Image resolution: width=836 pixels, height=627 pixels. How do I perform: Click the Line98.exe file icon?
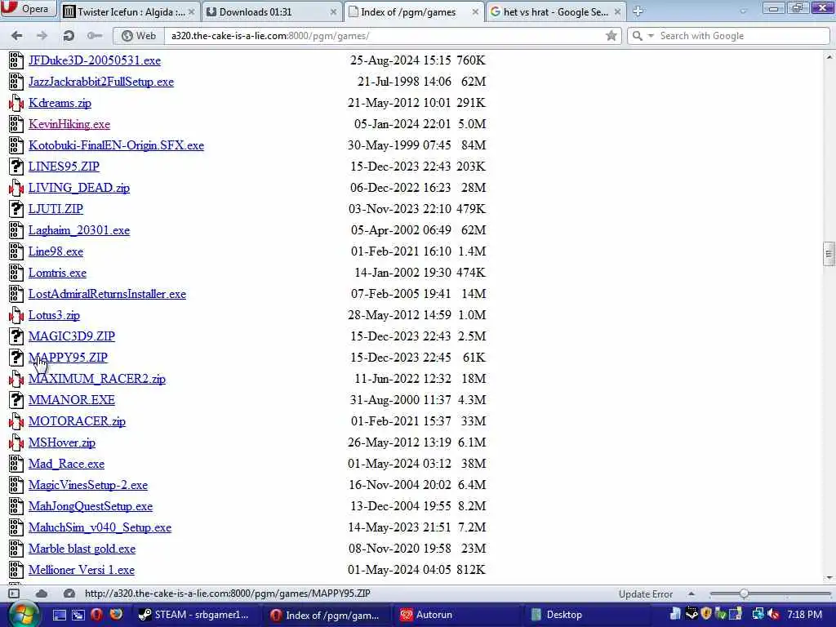(x=16, y=251)
